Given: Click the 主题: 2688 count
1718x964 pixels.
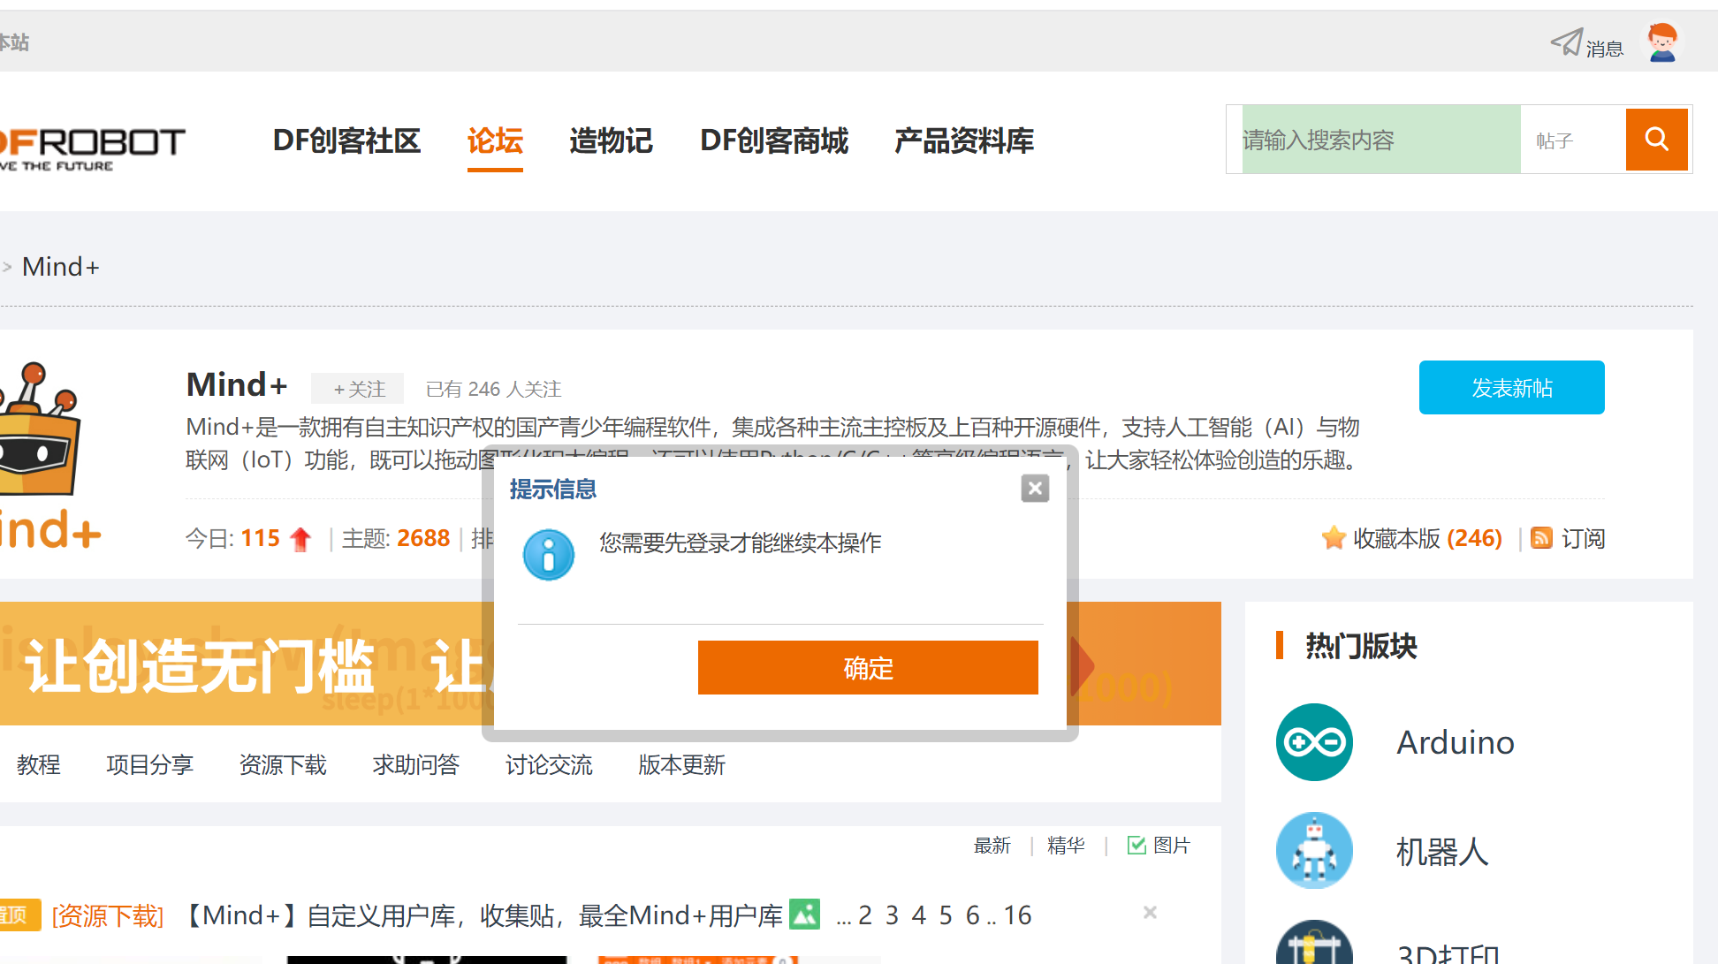Looking at the screenshot, I should click(x=396, y=538).
